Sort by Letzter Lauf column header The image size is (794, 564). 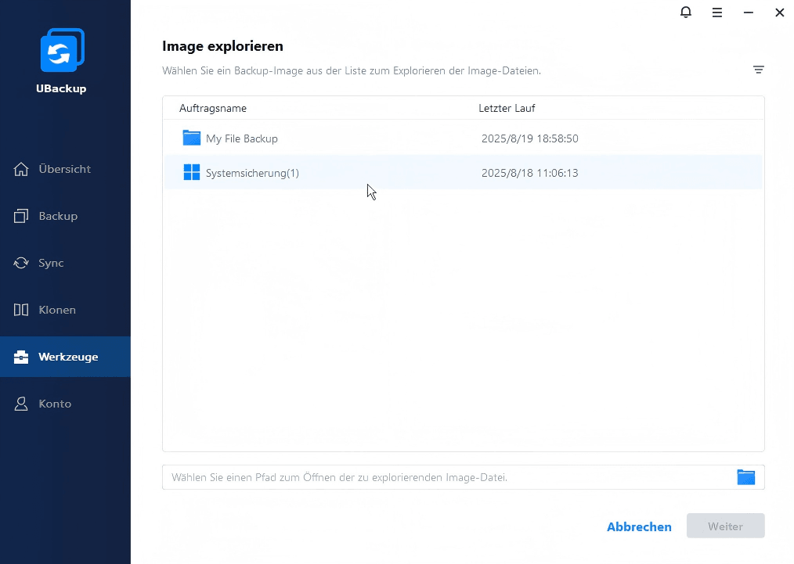(507, 108)
